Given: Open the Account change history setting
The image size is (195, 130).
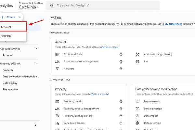Looking at the screenshot, I should (x=158, y=54).
